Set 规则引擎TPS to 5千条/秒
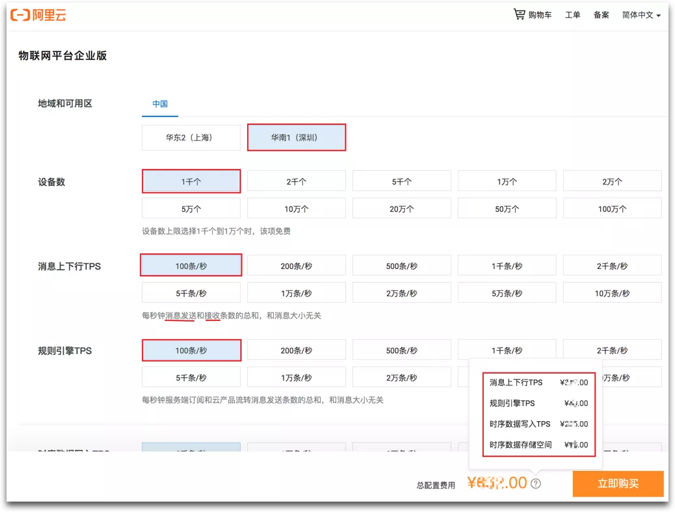The image size is (675, 512). point(191,378)
